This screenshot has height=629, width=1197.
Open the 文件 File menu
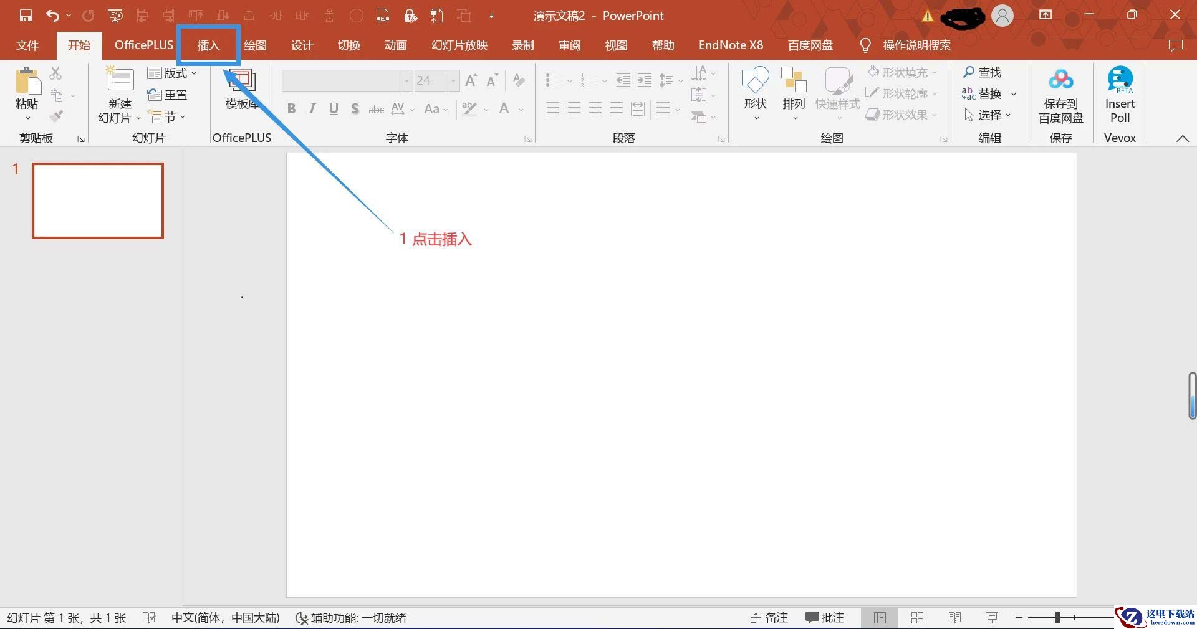point(27,45)
